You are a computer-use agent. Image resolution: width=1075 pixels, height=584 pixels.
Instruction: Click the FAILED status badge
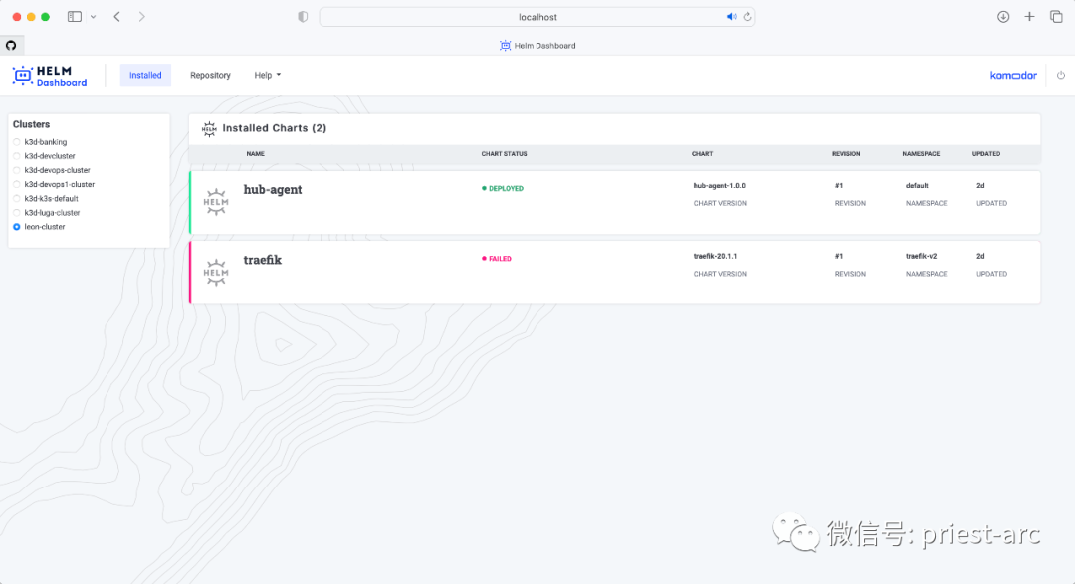click(x=497, y=259)
